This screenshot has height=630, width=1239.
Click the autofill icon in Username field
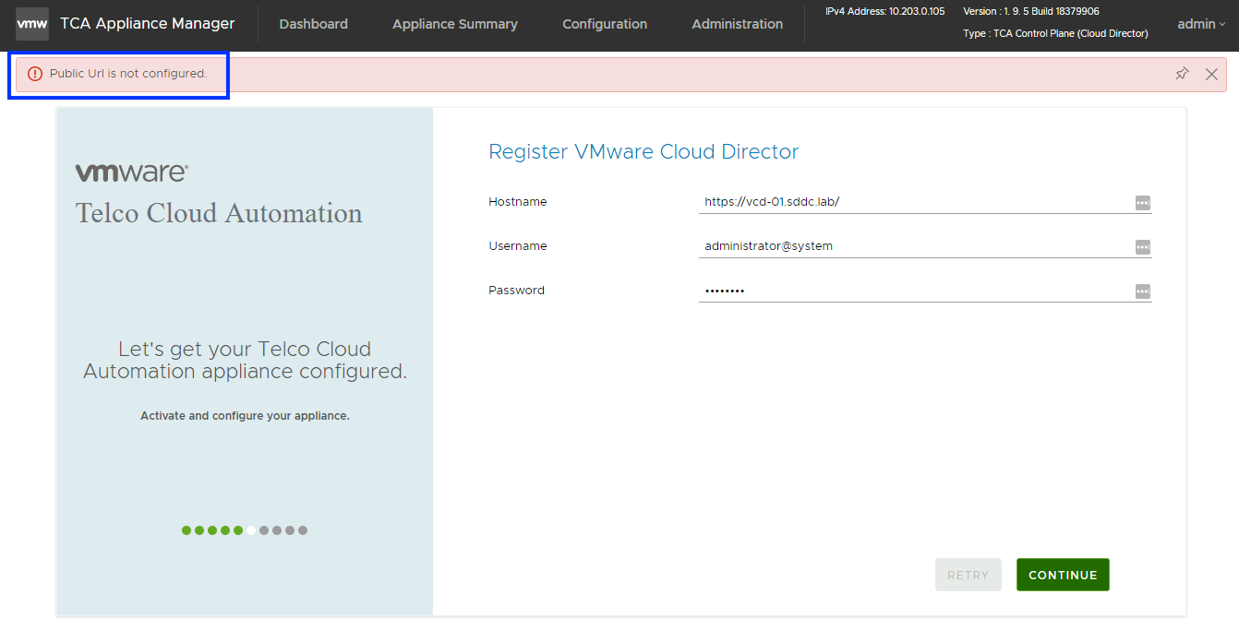coord(1142,247)
